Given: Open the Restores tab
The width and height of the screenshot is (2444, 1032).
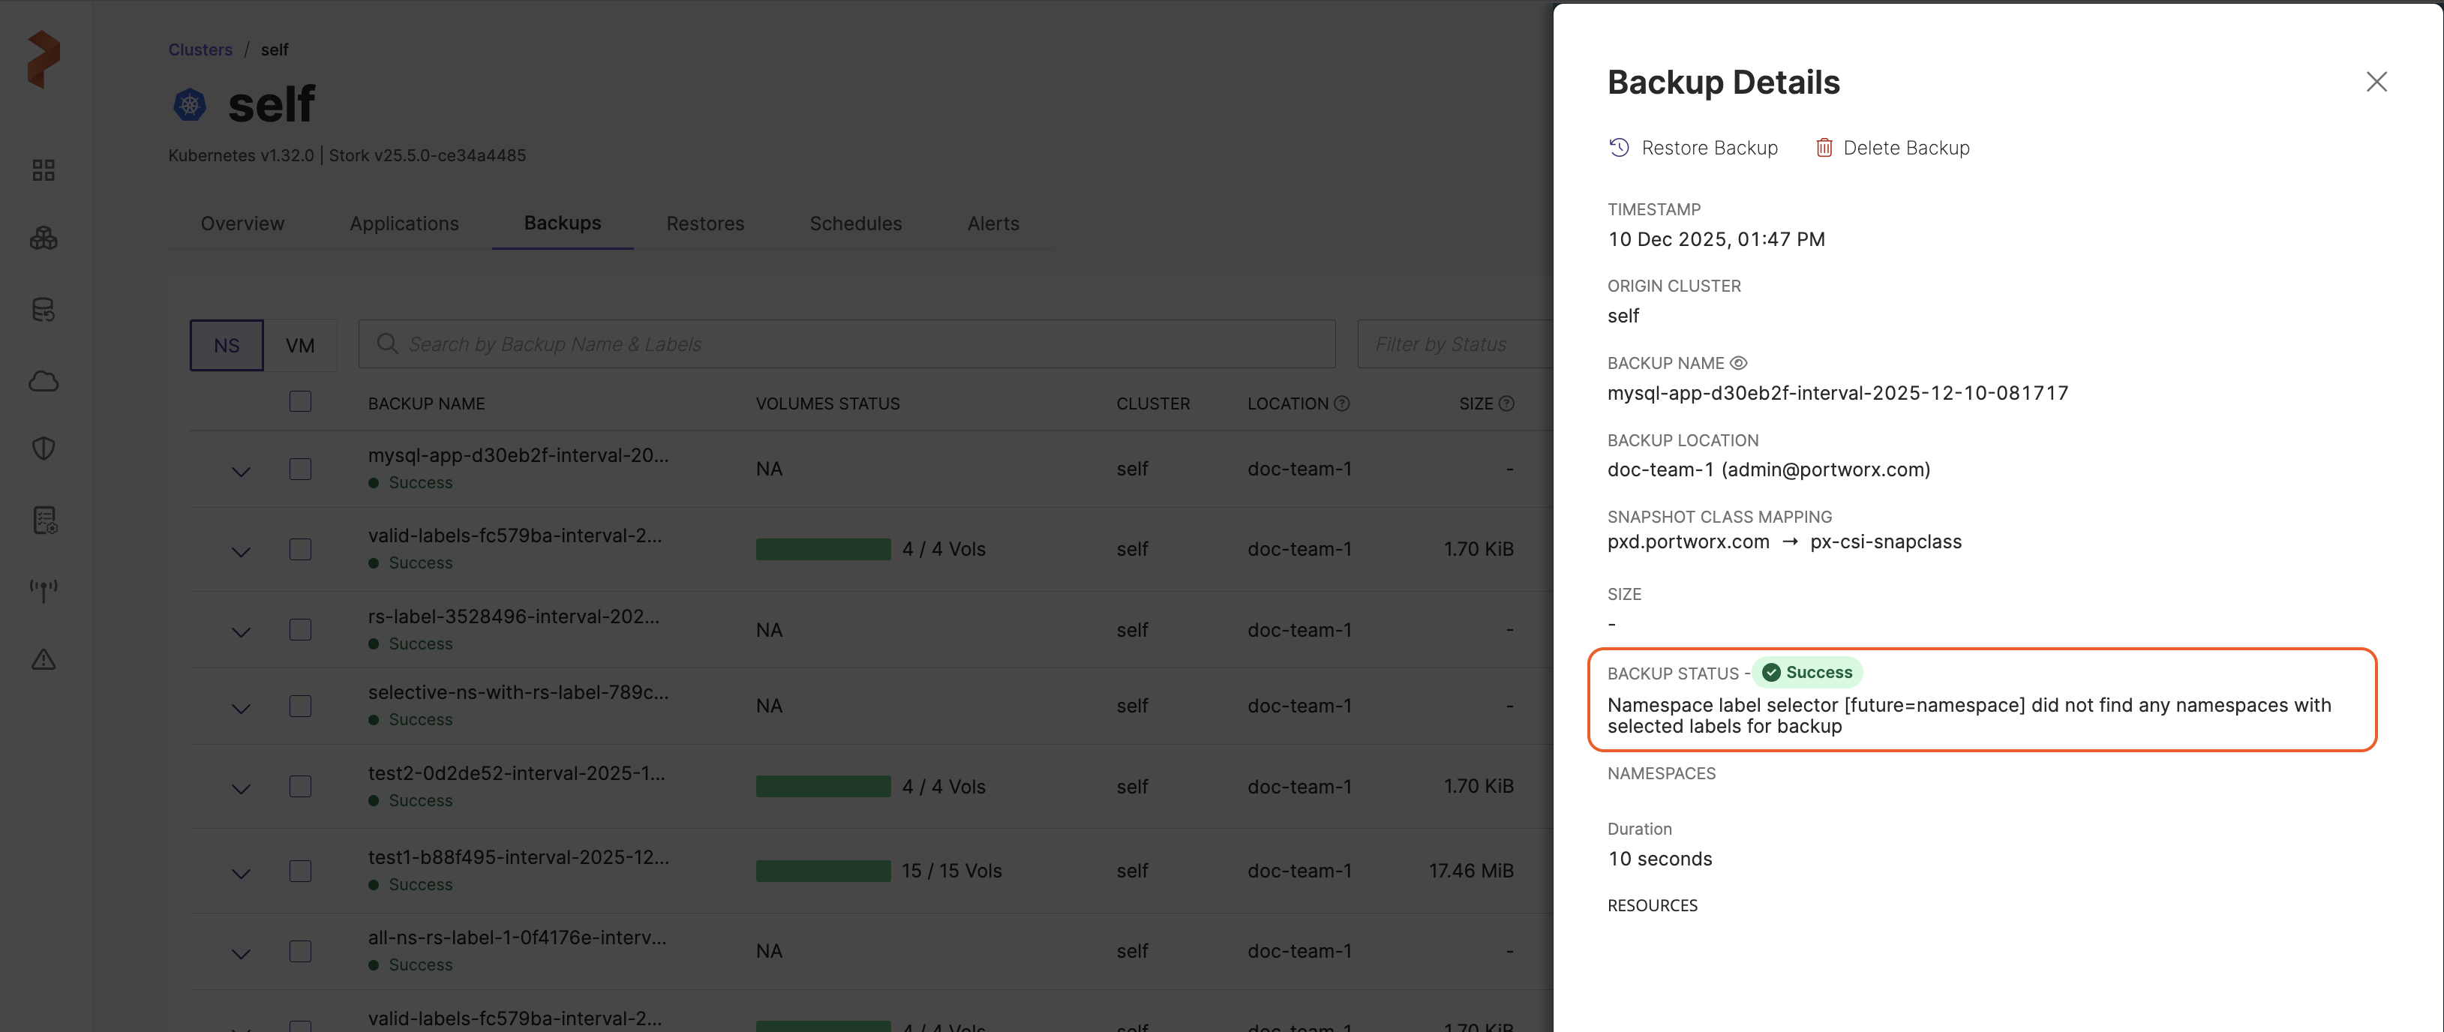Looking at the screenshot, I should point(705,223).
